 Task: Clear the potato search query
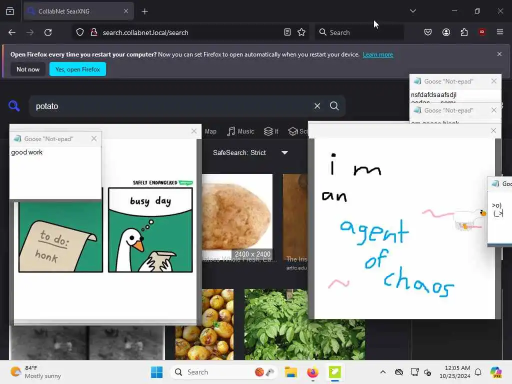click(317, 106)
